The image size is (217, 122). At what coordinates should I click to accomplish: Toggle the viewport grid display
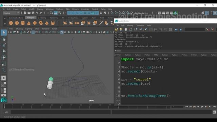click(x=33, y=32)
